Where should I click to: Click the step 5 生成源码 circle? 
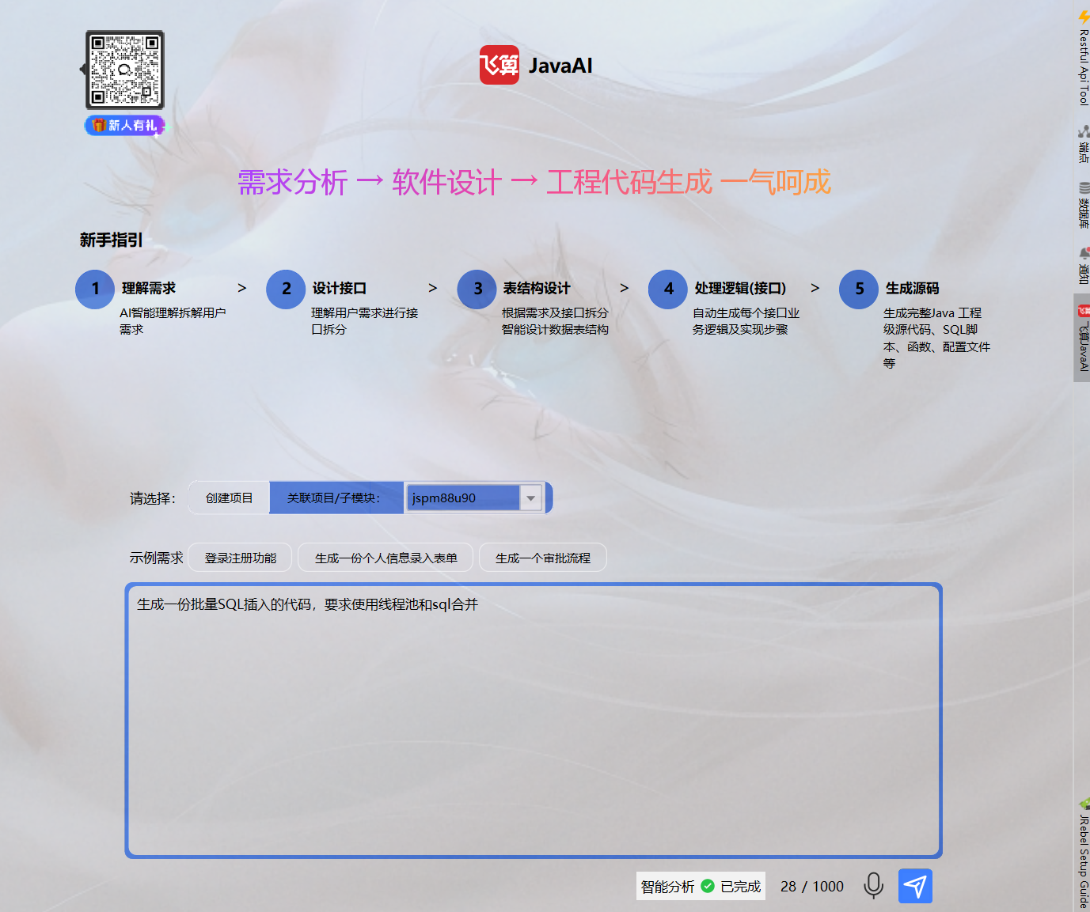tap(858, 289)
